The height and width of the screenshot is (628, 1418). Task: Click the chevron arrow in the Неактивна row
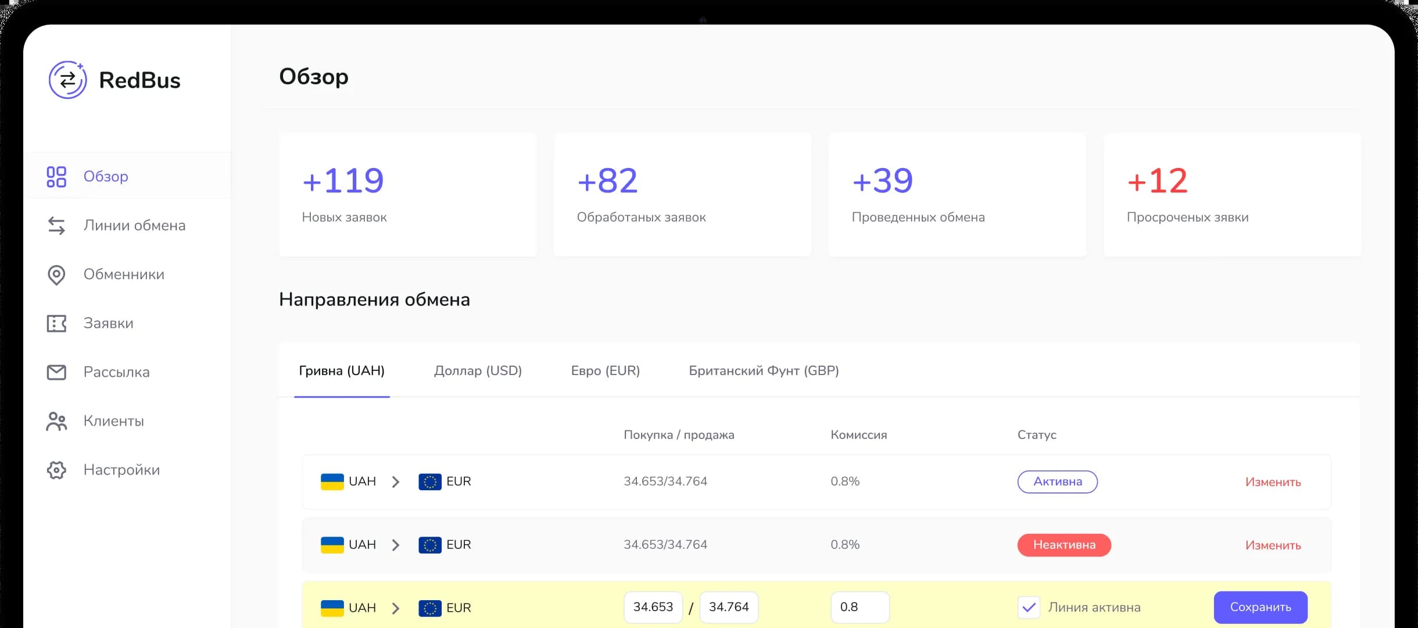pos(396,545)
